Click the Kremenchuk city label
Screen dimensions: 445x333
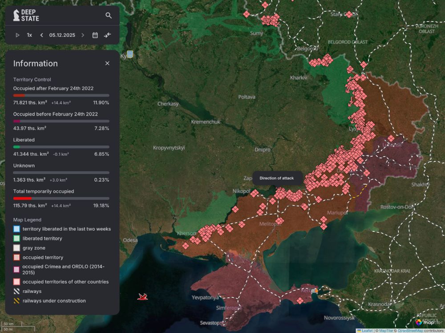coord(206,122)
